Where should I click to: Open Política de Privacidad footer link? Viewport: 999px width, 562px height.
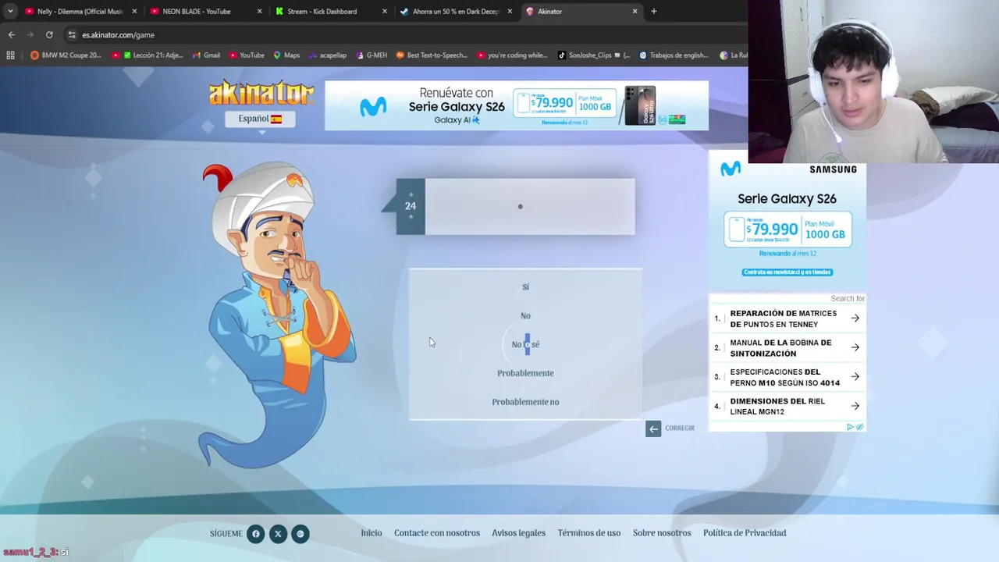745,533
